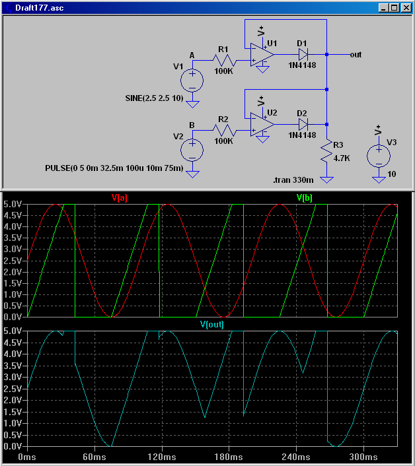Image resolution: width=415 pixels, height=466 pixels.
Task: Select the U2 op-amp symbol
Action: pyautogui.click(x=262, y=124)
